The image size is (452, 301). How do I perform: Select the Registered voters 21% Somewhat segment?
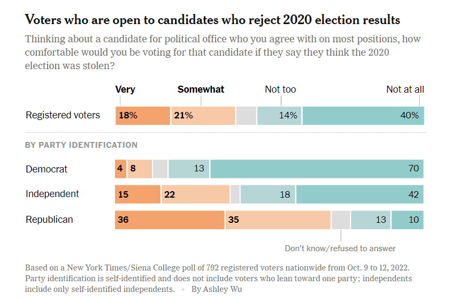click(x=203, y=116)
